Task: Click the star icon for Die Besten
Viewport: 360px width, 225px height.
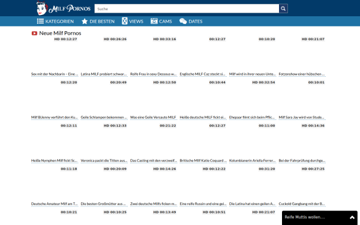Action: (x=85, y=22)
